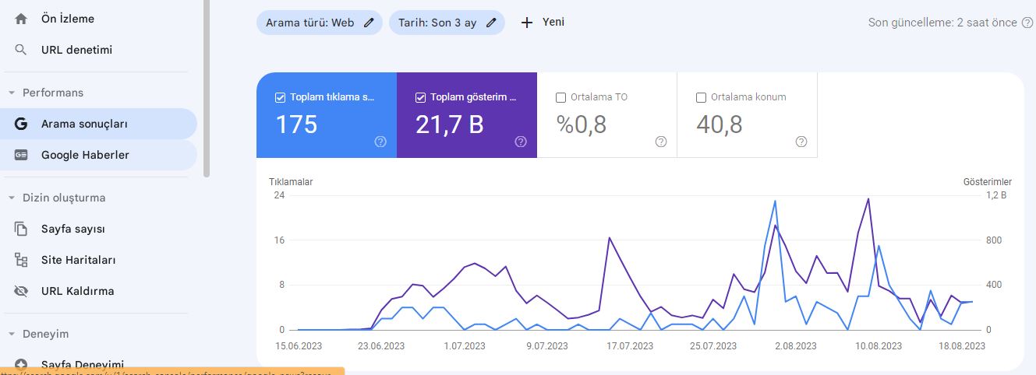Click help icon in Ortalama konum card
Screen dimensions: 1036x375
click(801, 142)
